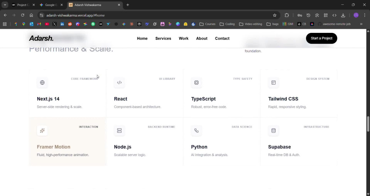
Task: Go to Home in the site navigation
Action: tap(142, 39)
